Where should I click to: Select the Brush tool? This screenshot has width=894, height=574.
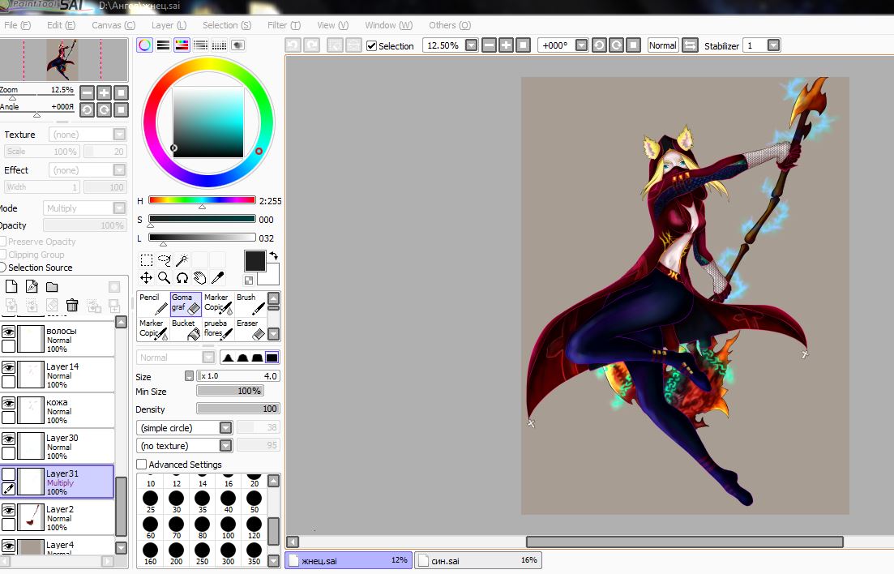(x=251, y=303)
